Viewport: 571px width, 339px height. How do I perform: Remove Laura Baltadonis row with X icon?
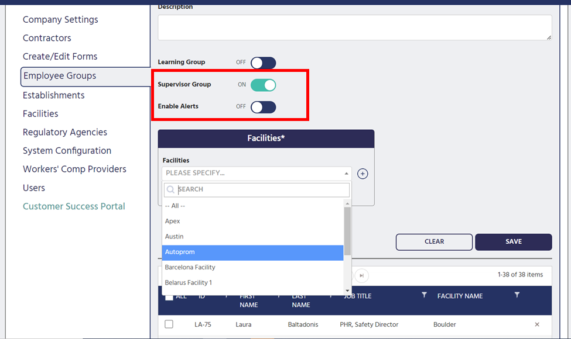click(537, 324)
